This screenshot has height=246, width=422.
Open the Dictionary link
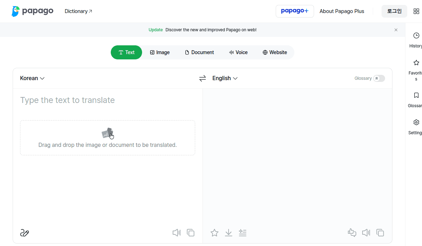(78, 11)
